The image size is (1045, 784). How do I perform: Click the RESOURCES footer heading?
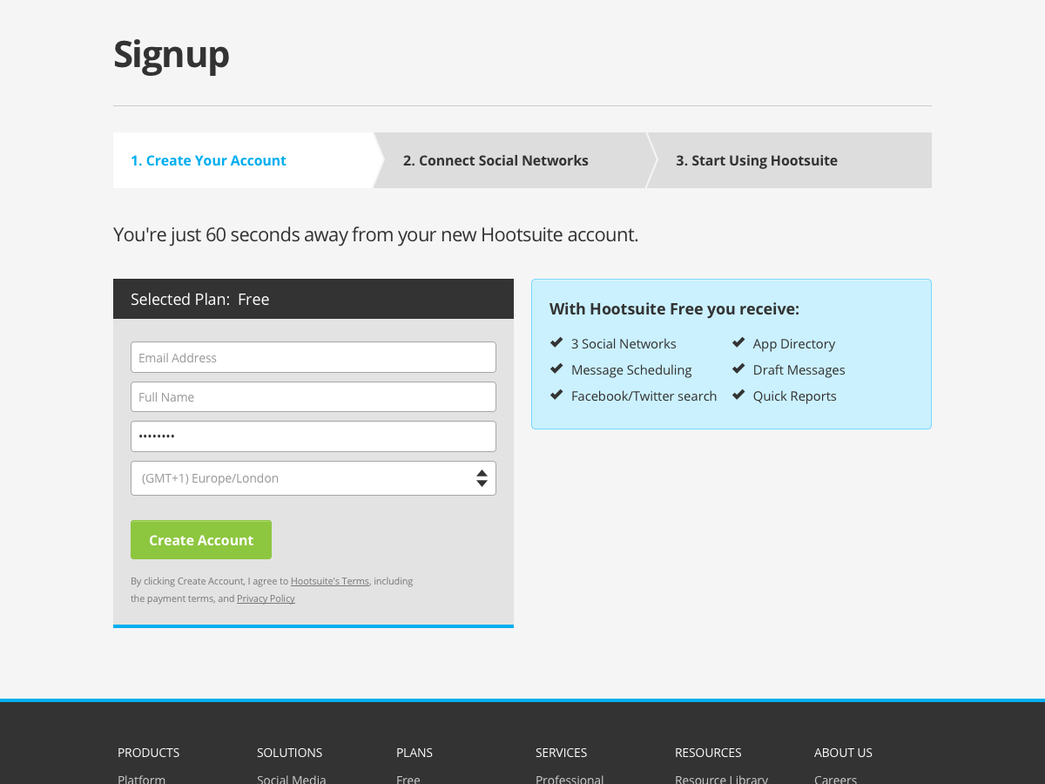click(x=708, y=753)
